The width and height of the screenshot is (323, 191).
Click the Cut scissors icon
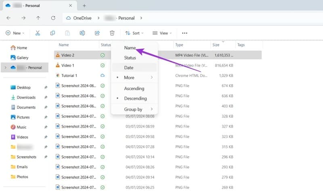tap(38, 33)
